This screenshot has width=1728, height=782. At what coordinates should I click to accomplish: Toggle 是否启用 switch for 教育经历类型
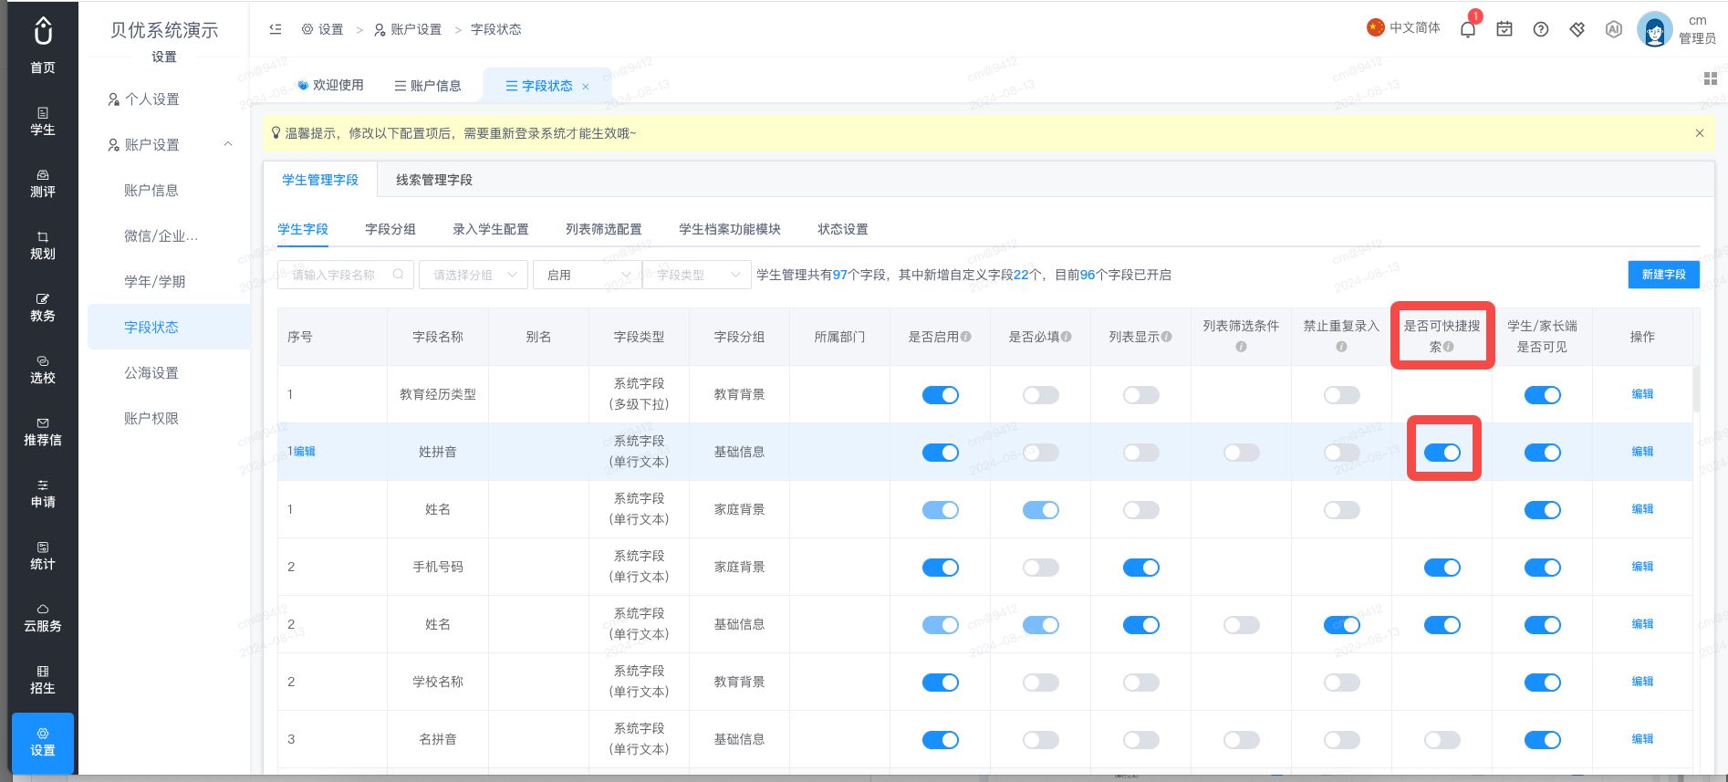[940, 395]
